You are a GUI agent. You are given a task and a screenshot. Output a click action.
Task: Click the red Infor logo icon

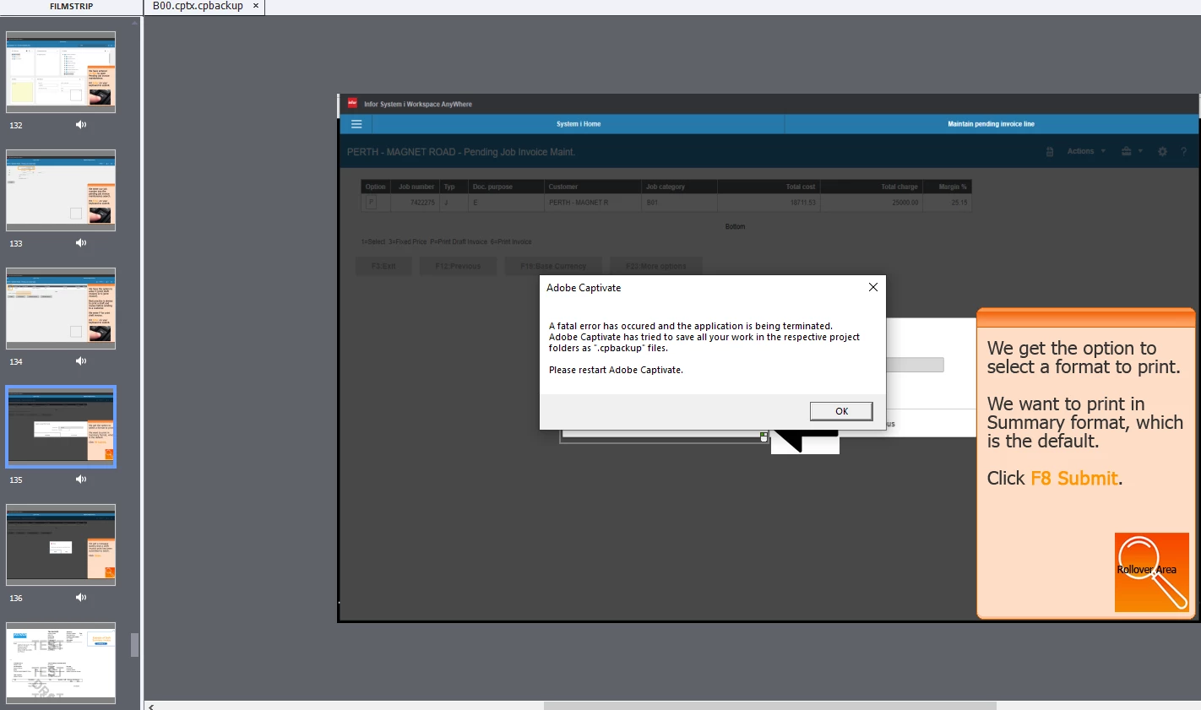tap(352, 103)
